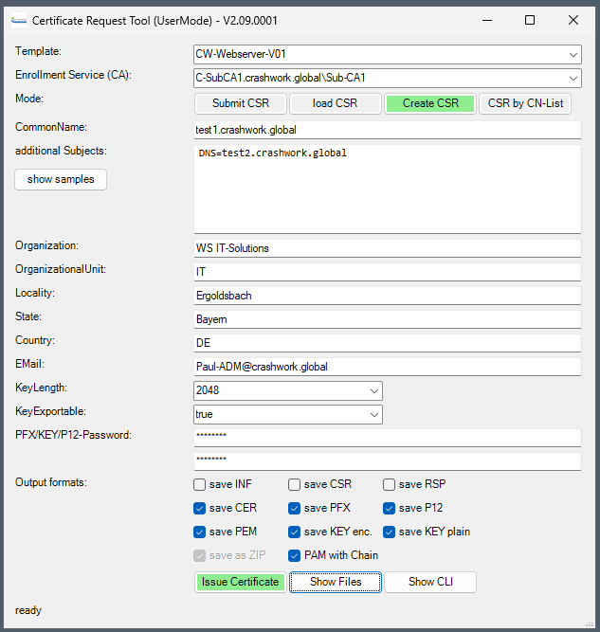Image resolution: width=600 pixels, height=632 pixels.
Task: Click Show CLI button
Action: tap(430, 582)
